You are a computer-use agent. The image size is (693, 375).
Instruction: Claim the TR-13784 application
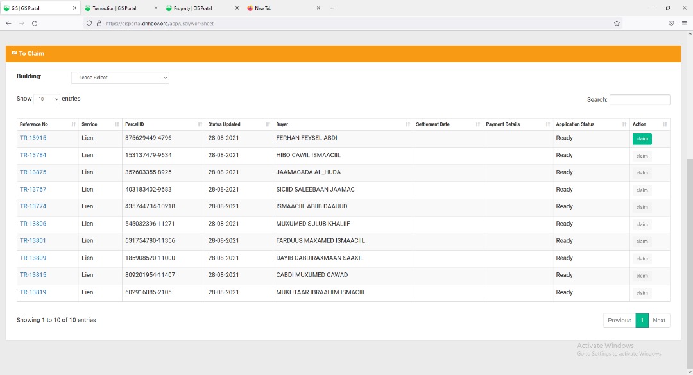click(642, 156)
